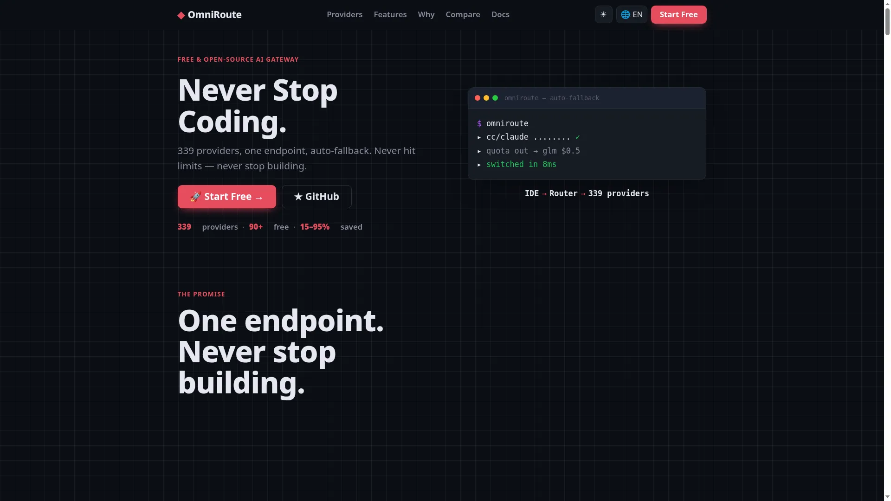Click the Start Free button in header

(678, 14)
